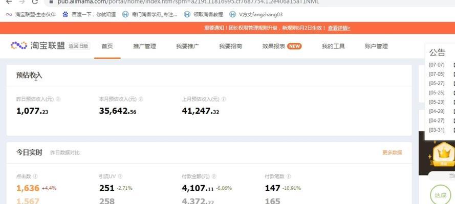Open 淘宝联盟·生态伙伴 bookmark
Screen dimensions: 455x204
(31, 14)
